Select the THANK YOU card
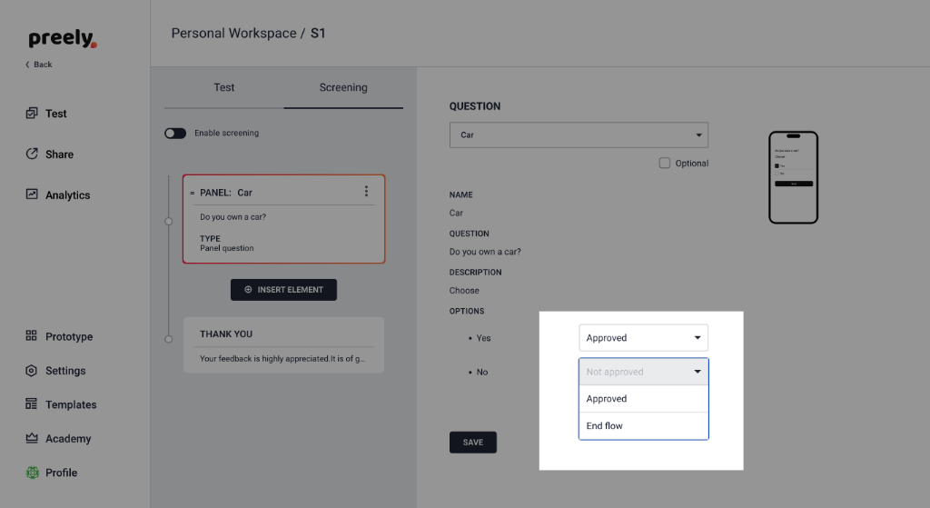 [x=283, y=344]
